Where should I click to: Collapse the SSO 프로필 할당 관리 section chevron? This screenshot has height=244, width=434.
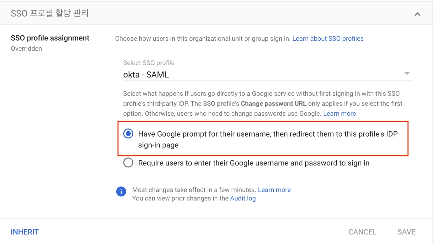(x=417, y=14)
